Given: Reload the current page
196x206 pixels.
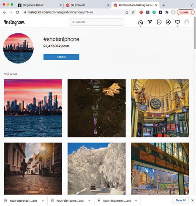Looking at the screenshot, I should click(x=17, y=12).
